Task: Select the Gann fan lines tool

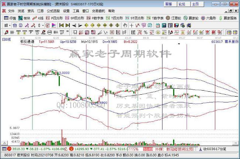Action: [81, 32]
